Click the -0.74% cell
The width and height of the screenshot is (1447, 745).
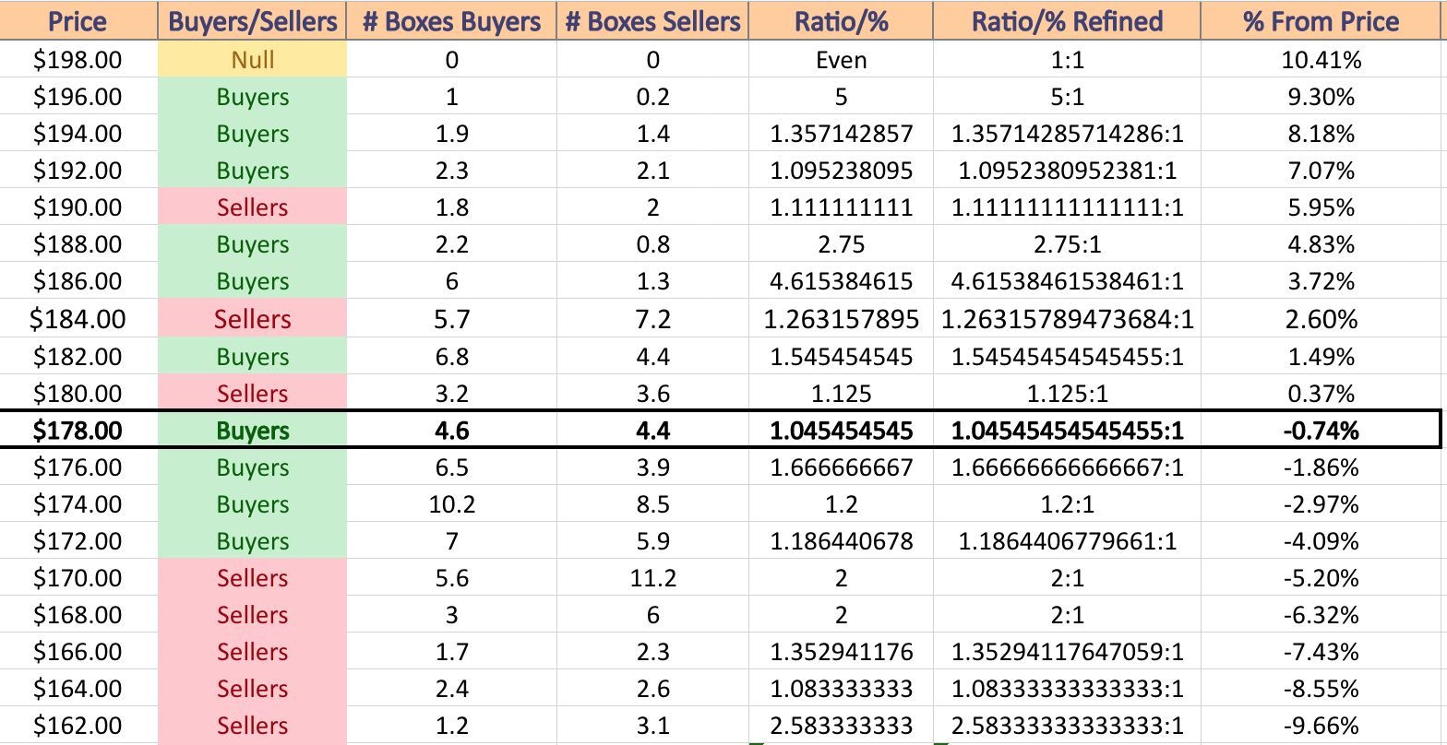[x=1321, y=431]
